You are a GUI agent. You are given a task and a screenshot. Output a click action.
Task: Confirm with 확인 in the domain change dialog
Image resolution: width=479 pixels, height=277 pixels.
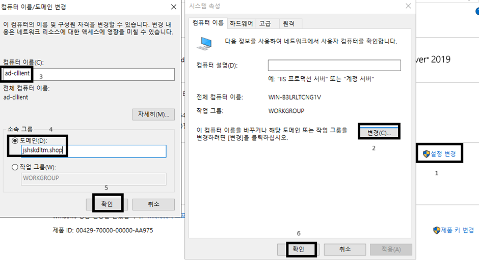coord(108,204)
